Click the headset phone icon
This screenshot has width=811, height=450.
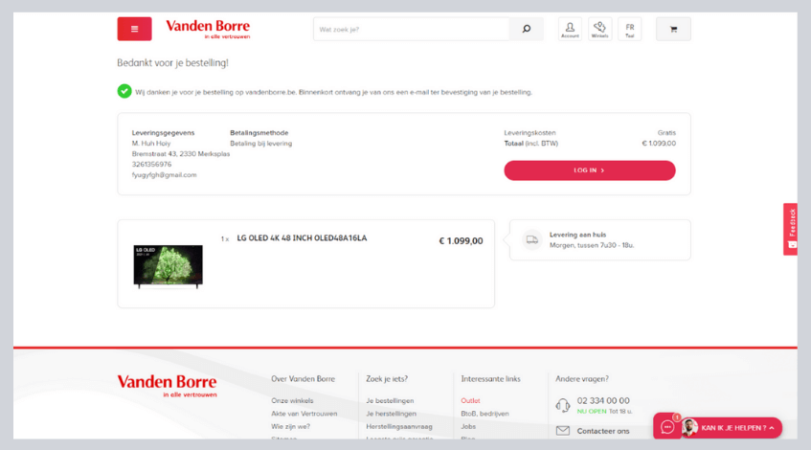coord(563,405)
